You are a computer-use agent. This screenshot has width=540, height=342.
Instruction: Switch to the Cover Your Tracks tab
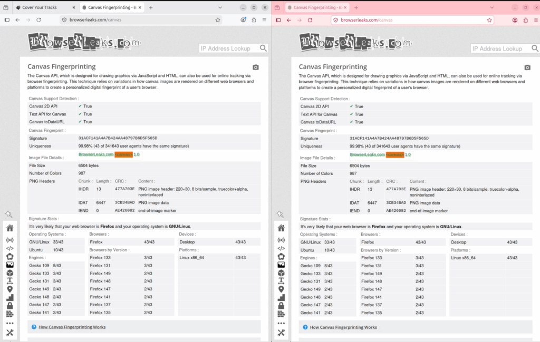pyautogui.click(x=45, y=7)
